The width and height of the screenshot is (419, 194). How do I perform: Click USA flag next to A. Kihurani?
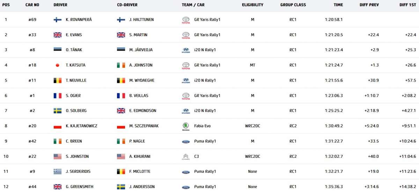point(121,157)
